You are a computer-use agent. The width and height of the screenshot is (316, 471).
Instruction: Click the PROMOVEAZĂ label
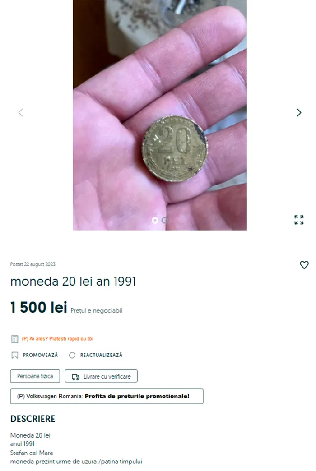(x=40, y=355)
